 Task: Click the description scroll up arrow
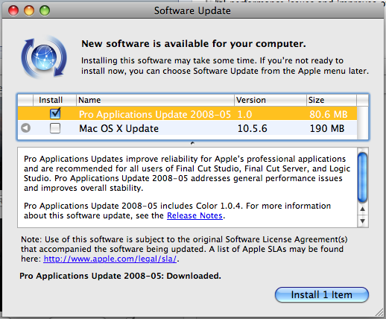(363, 209)
